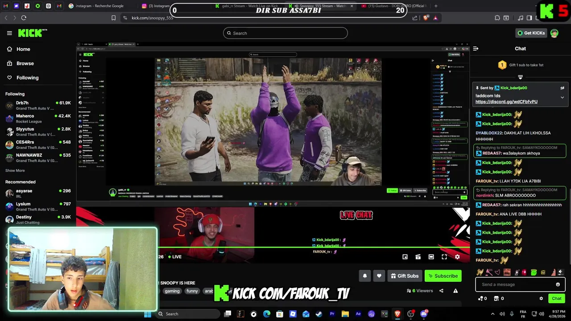Click the channel points icon

(480, 299)
